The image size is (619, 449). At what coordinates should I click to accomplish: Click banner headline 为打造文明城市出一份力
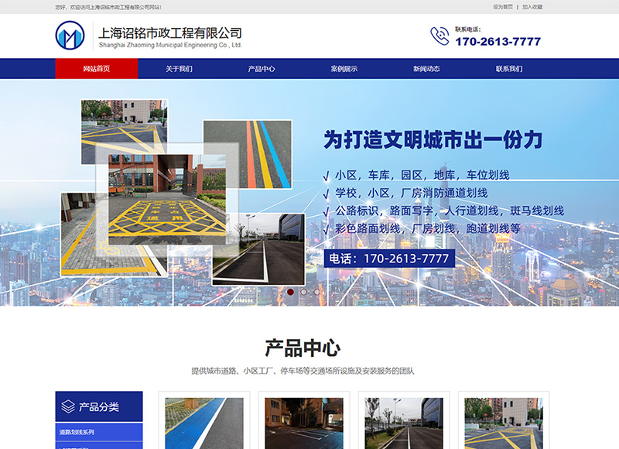(433, 139)
